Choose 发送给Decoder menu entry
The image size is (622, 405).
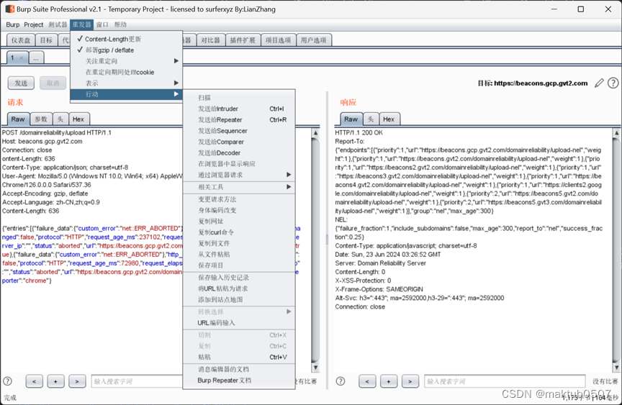(239, 153)
